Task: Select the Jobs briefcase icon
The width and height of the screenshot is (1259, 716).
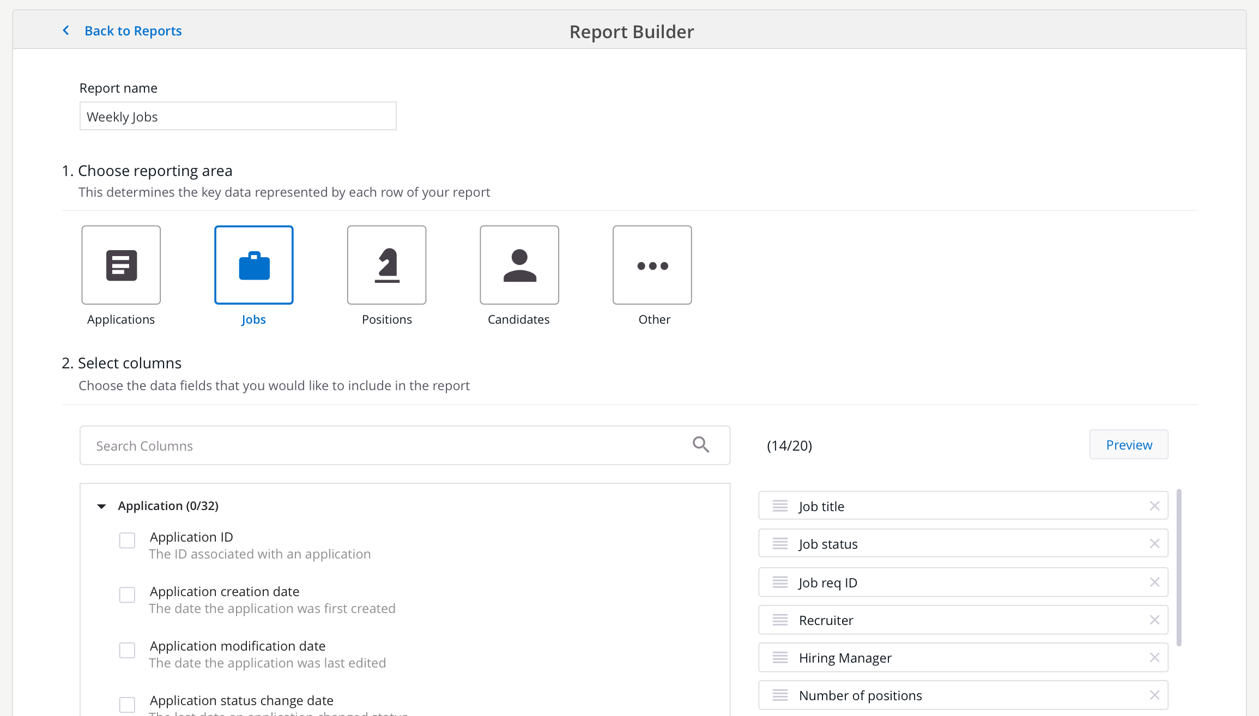Action: coord(254,265)
